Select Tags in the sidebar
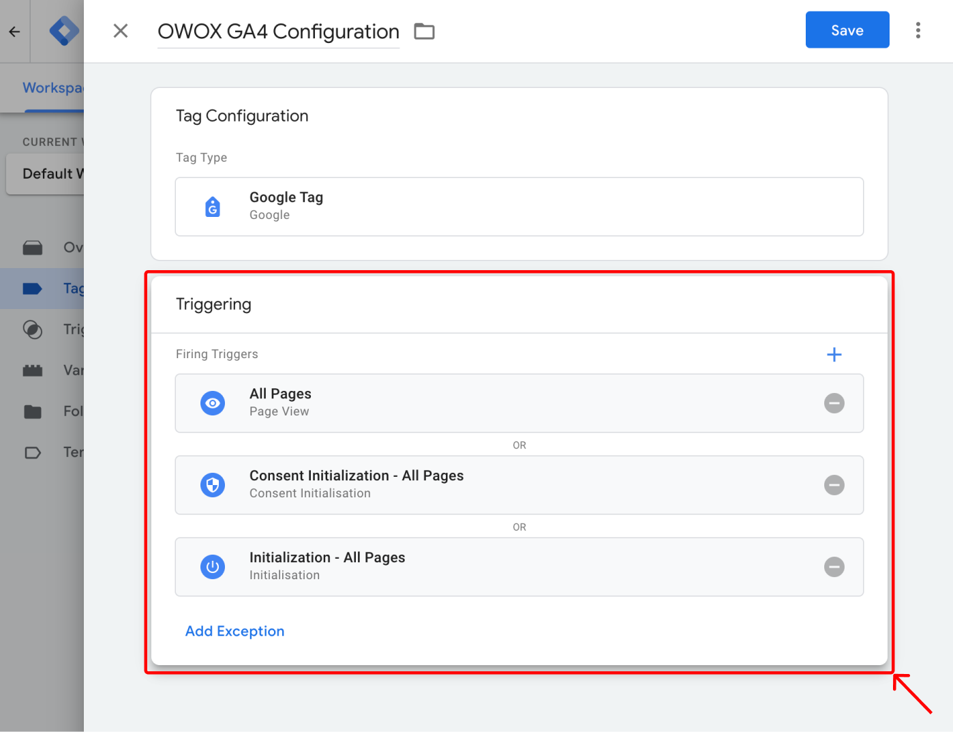The image size is (953, 732). click(42, 289)
